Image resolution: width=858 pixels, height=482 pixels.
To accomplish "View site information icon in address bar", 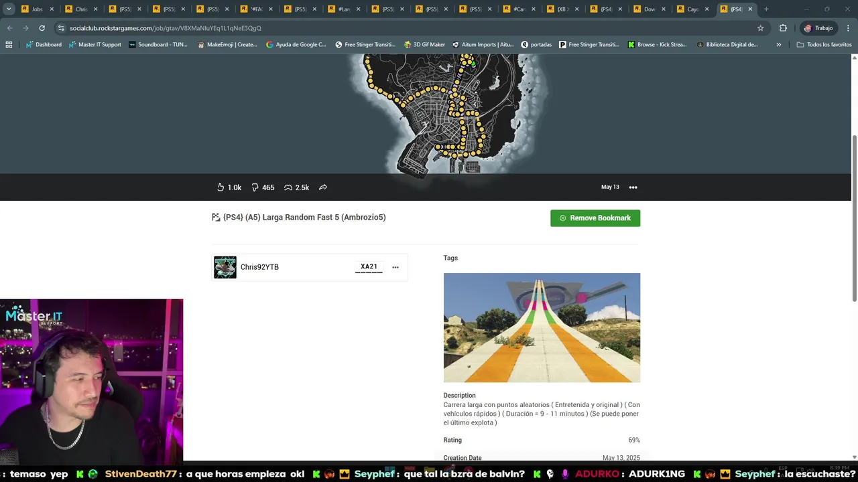I will [61, 28].
